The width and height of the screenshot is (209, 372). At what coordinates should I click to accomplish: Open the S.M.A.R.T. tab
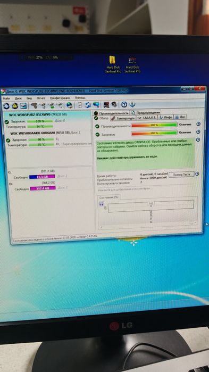[147, 118]
